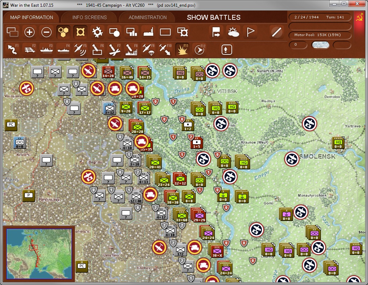Select the 9=20 green infantry counter
This screenshot has width=368, height=285.
[x=126, y=107]
